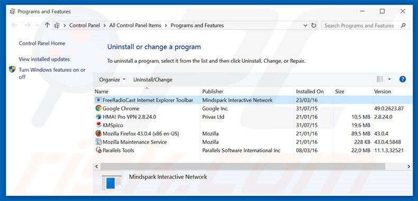Click the Mozilla Firefox program icon
Screen dimensions: 418x201
98,133
